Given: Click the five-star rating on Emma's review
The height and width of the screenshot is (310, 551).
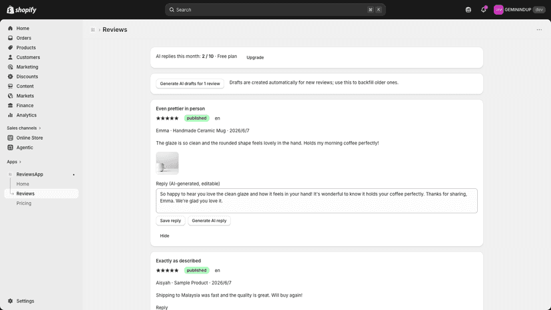Looking at the screenshot, I should [x=167, y=118].
